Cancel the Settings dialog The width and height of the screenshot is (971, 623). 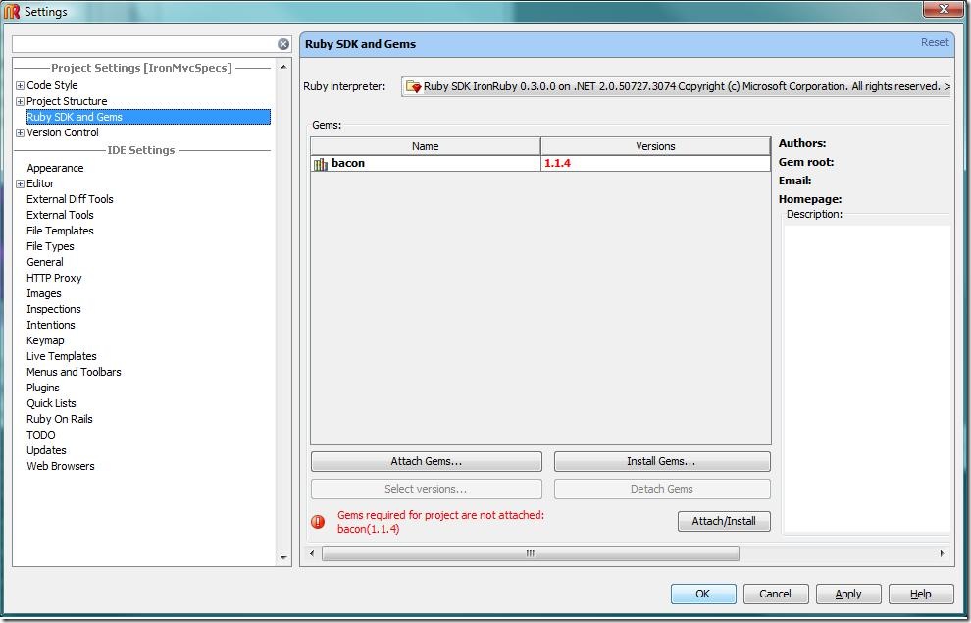point(775,594)
